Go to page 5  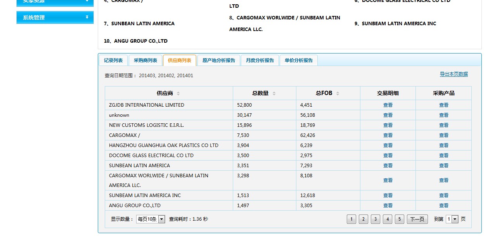coord(400,219)
